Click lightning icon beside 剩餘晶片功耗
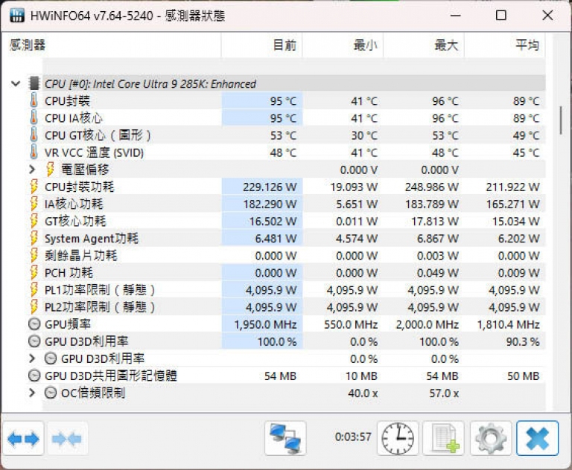The height and width of the screenshot is (470, 572). pos(34,255)
